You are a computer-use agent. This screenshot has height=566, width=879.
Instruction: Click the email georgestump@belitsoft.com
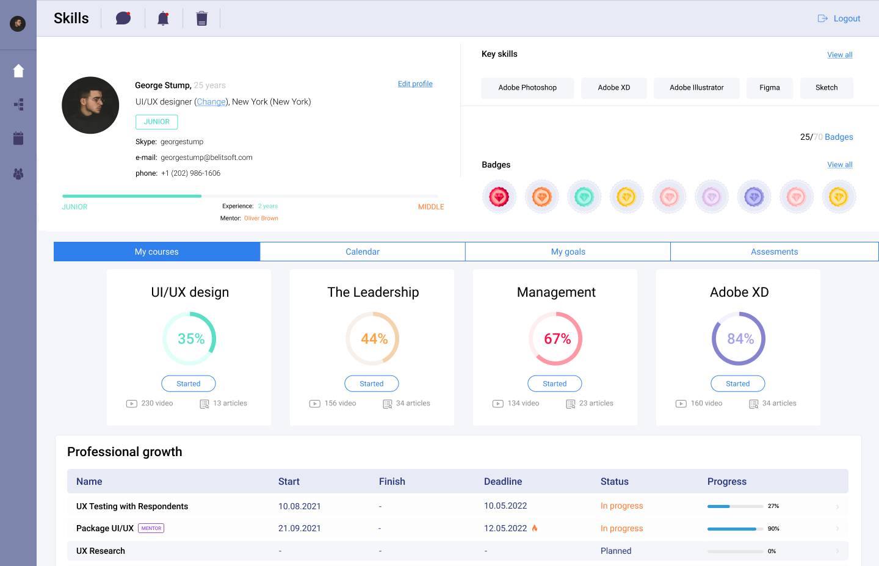tap(206, 158)
